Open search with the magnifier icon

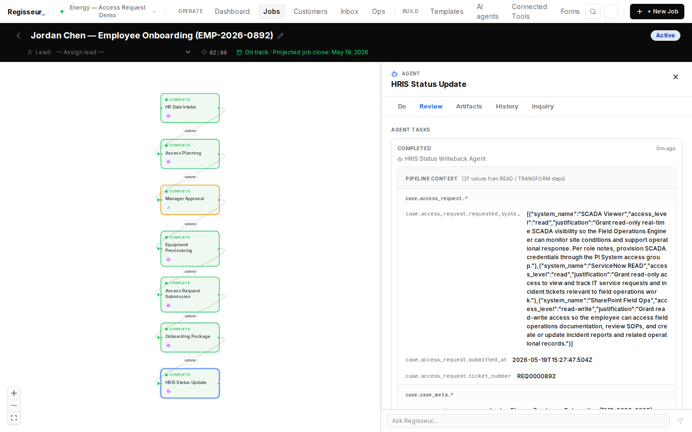(593, 12)
